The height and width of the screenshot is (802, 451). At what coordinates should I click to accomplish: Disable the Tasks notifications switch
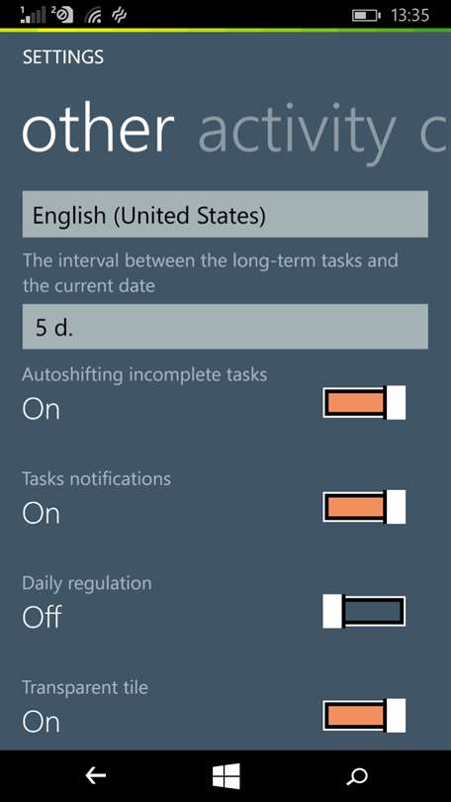tap(364, 507)
